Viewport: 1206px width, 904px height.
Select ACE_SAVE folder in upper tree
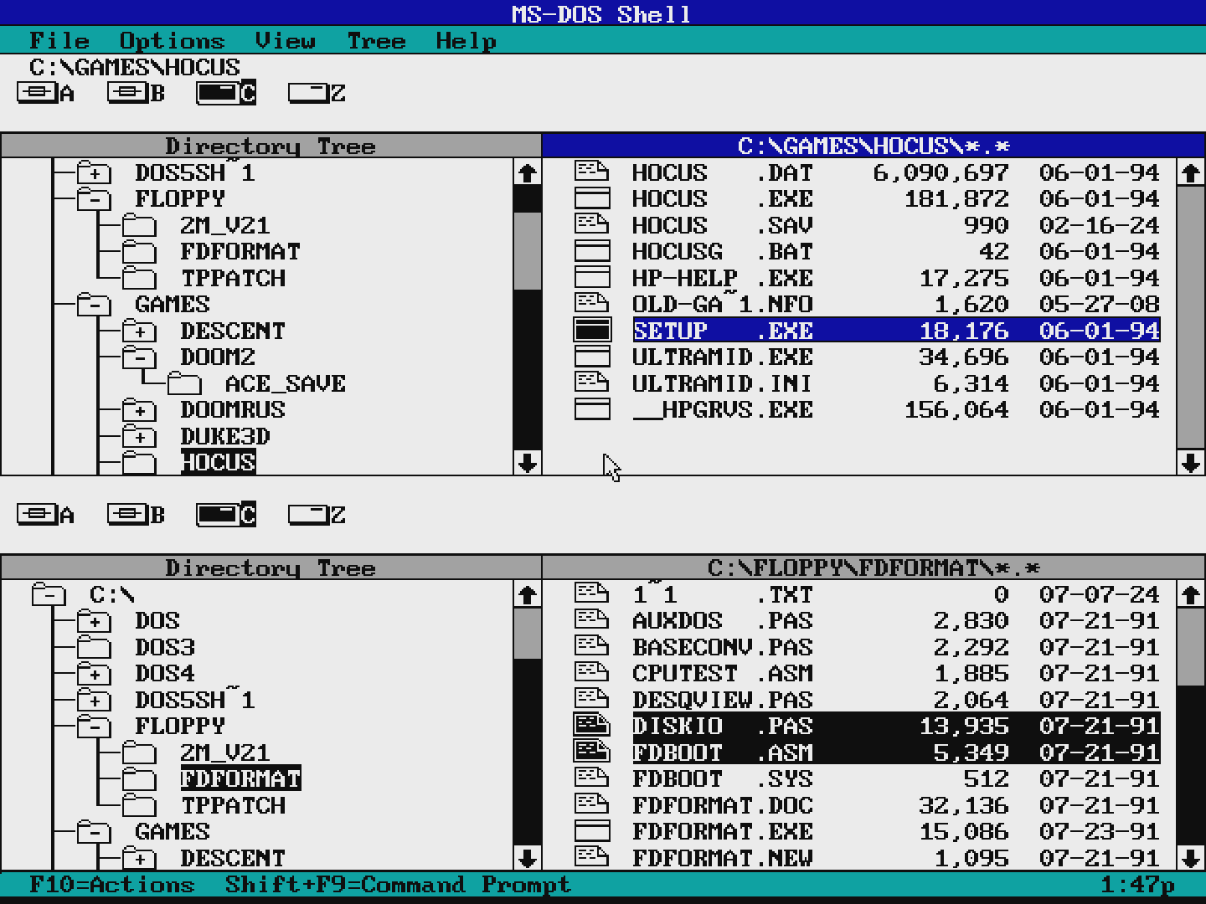(x=286, y=383)
